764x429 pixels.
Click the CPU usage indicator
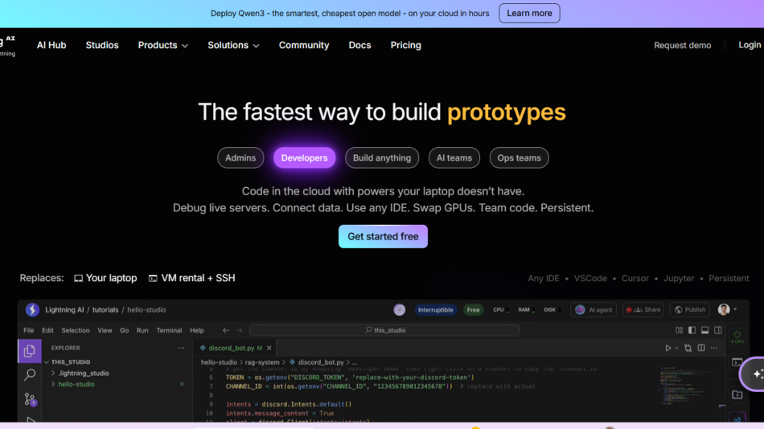pos(500,309)
